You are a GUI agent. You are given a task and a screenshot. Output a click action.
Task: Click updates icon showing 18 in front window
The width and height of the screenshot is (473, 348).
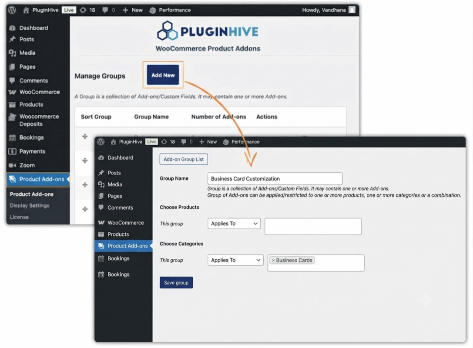point(164,142)
